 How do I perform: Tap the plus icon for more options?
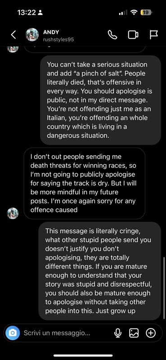[151, 333]
